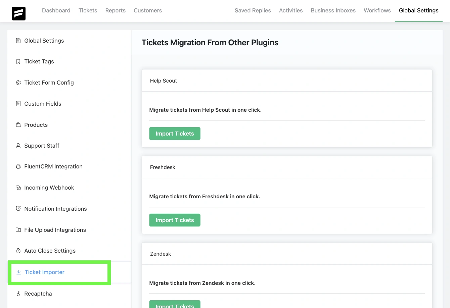Switch to Saved Replies

(x=253, y=10)
